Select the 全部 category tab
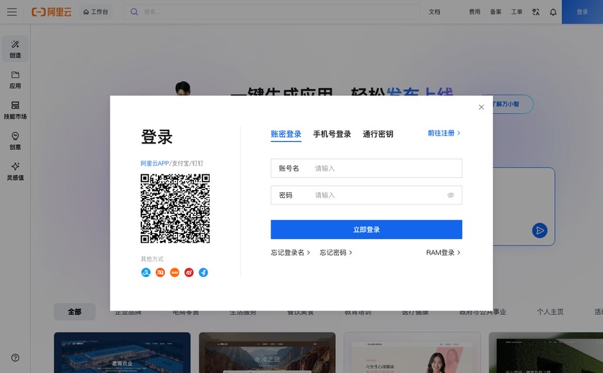Screen dimensions: 603x373 [75, 311]
